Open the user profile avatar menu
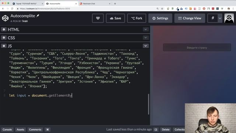Viewport: 236px width, 133px height. tap(229, 18)
